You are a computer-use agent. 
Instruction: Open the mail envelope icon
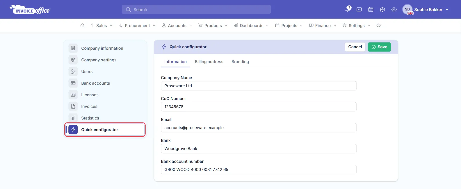[359, 10]
